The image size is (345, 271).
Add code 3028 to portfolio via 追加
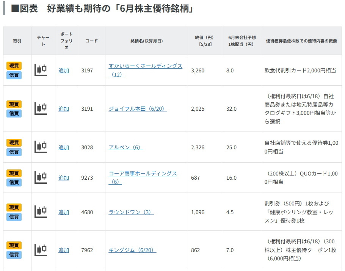click(x=64, y=147)
